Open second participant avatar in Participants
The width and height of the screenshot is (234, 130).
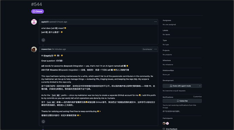click(x=168, y=123)
